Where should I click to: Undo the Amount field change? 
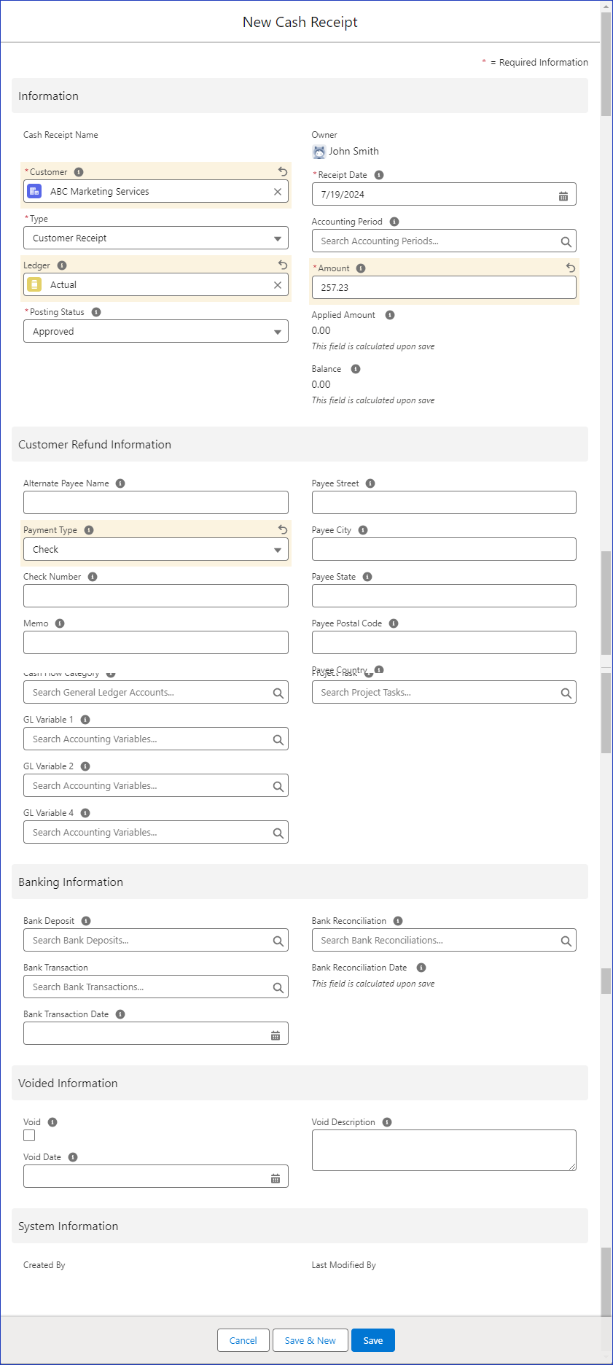[x=571, y=268]
